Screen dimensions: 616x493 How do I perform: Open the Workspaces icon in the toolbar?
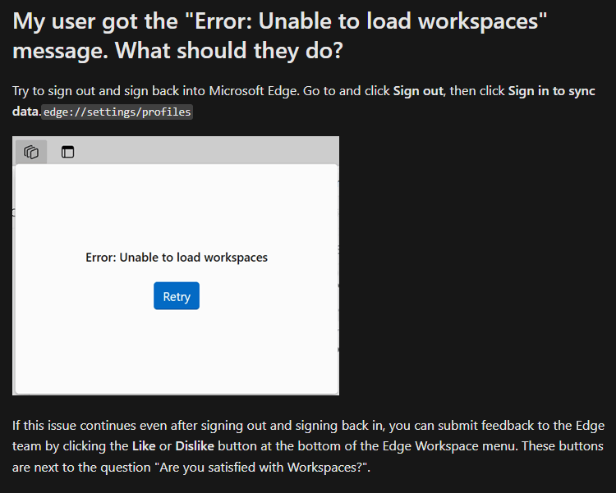(31, 152)
